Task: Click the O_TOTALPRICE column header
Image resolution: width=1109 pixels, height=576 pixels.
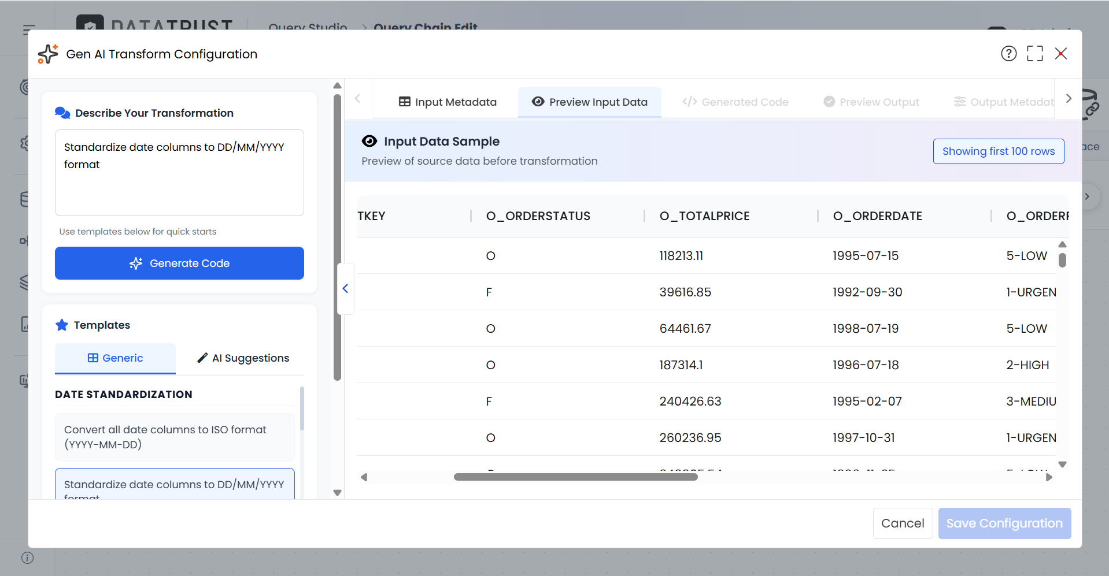Action: click(704, 216)
